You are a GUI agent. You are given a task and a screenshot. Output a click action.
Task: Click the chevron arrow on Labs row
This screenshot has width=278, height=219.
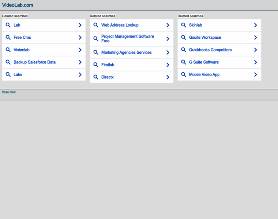click(80, 74)
